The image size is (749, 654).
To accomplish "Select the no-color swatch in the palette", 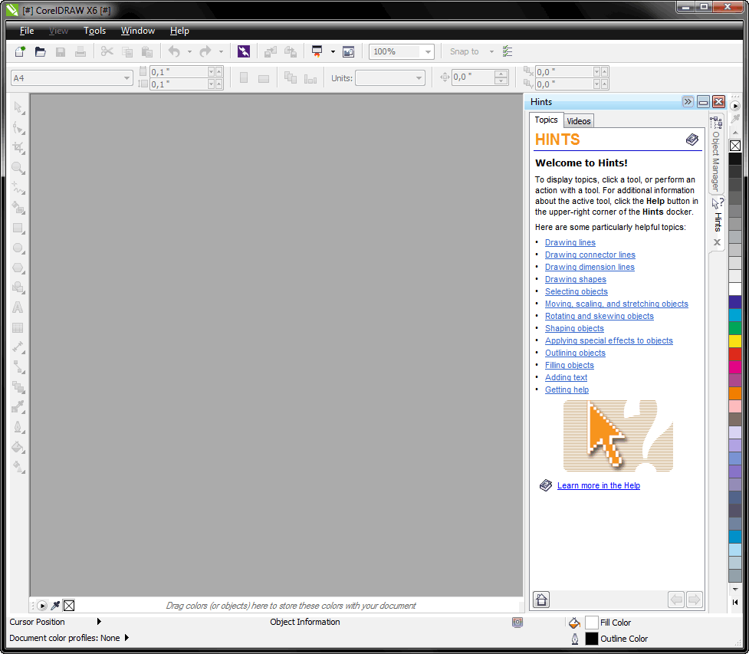I will pyautogui.click(x=735, y=146).
